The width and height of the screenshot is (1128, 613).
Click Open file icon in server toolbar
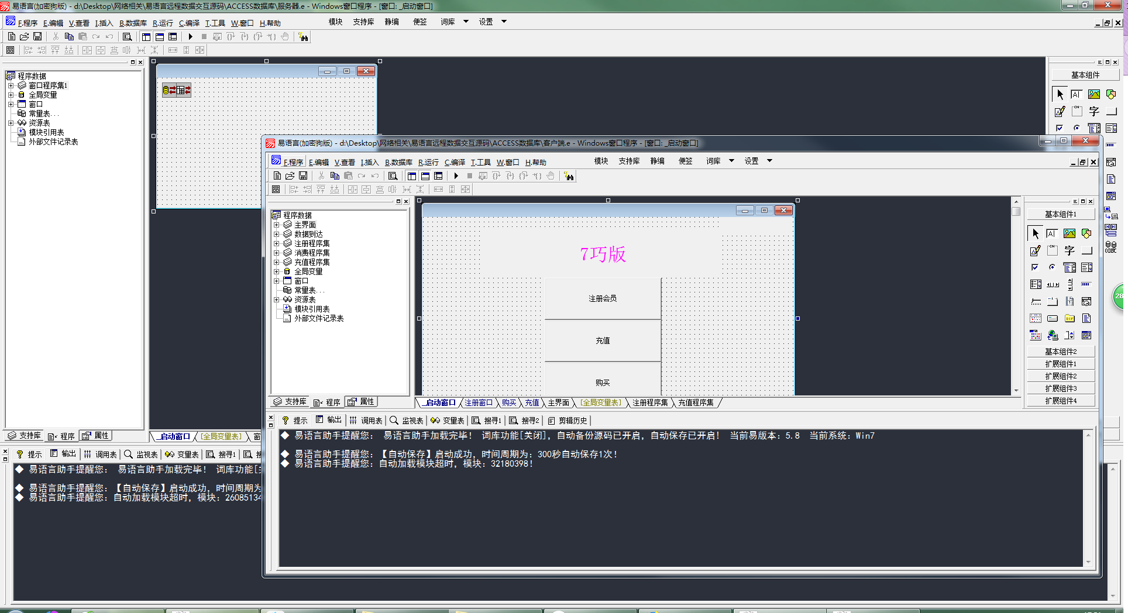tap(24, 36)
